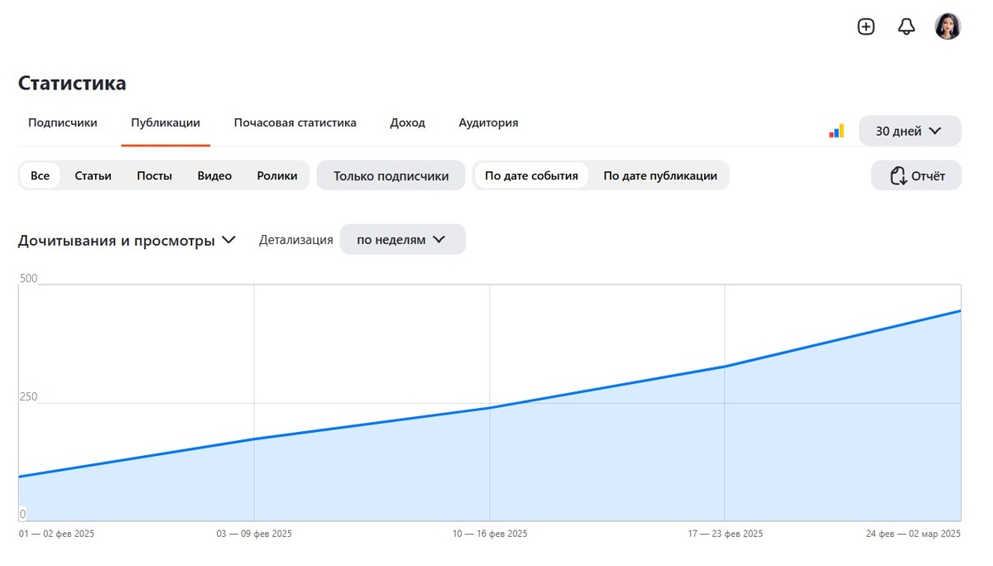Download the Отчёт report

[916, 175]
